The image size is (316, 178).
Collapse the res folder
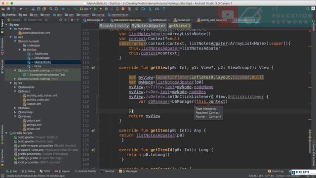pyautogui.click(x=11, y=83)
